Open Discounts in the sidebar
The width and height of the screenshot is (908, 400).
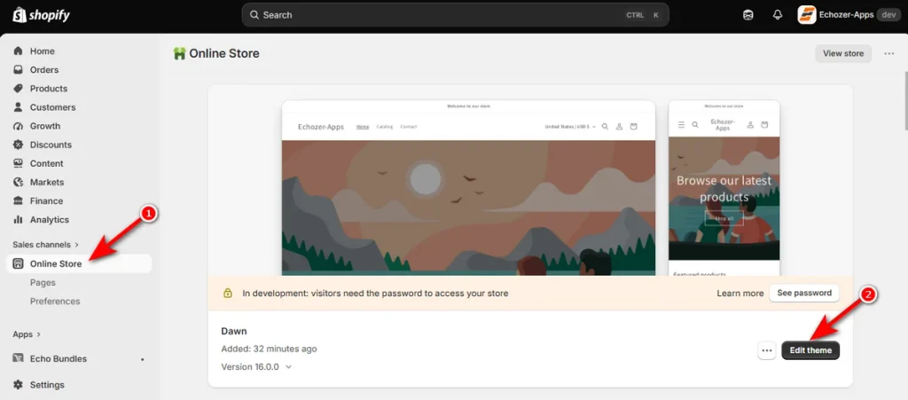pyautogui.click(x=51, y=145)
